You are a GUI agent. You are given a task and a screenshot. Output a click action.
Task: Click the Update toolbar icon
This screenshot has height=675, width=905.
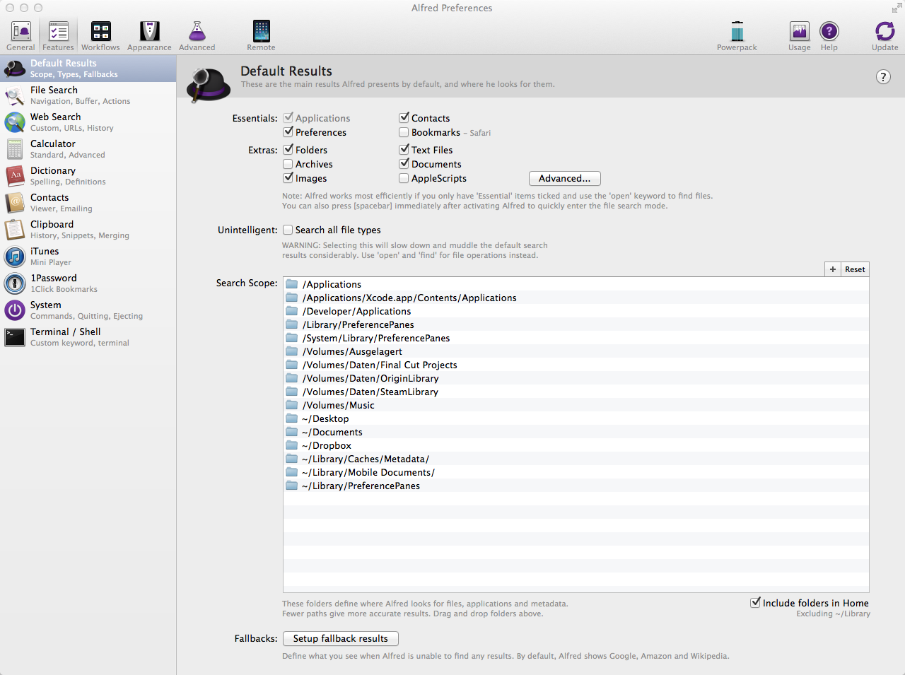click(884, 32)
